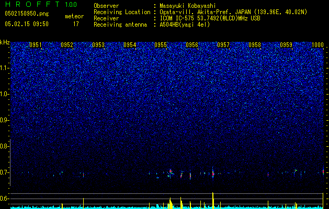Click the meteor echo cluster just after 0955
This screenshot has width=329, height=209.
click(171, 174)
